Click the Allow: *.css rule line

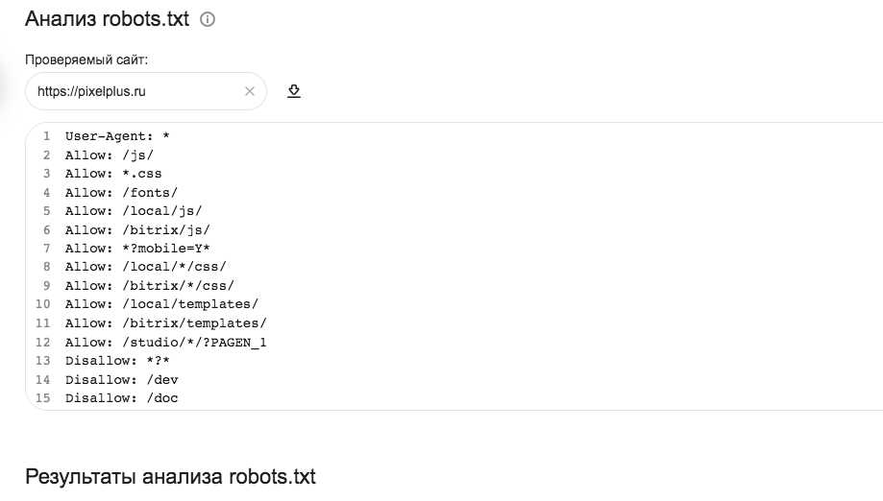[x=113, y=174]
